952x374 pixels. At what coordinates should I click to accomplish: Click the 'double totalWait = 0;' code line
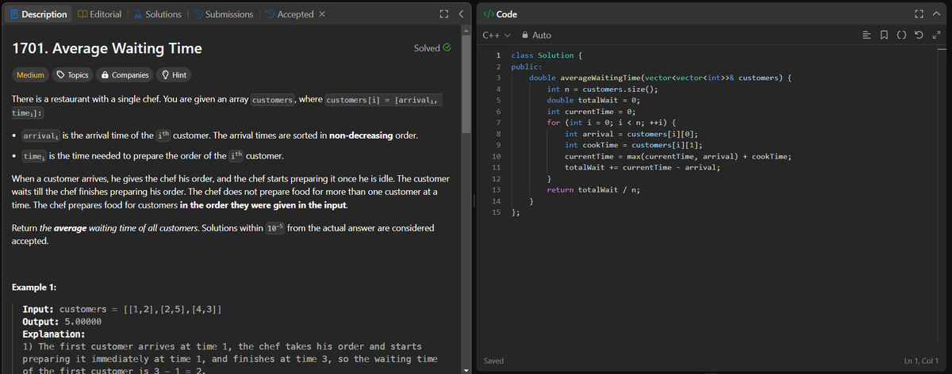(x=593, y=100)
